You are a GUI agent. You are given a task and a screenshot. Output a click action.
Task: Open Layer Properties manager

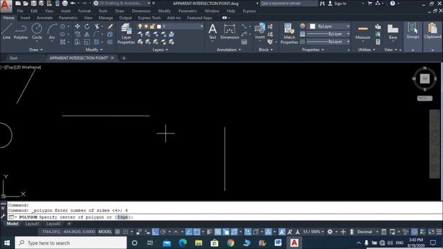point(126,34)
